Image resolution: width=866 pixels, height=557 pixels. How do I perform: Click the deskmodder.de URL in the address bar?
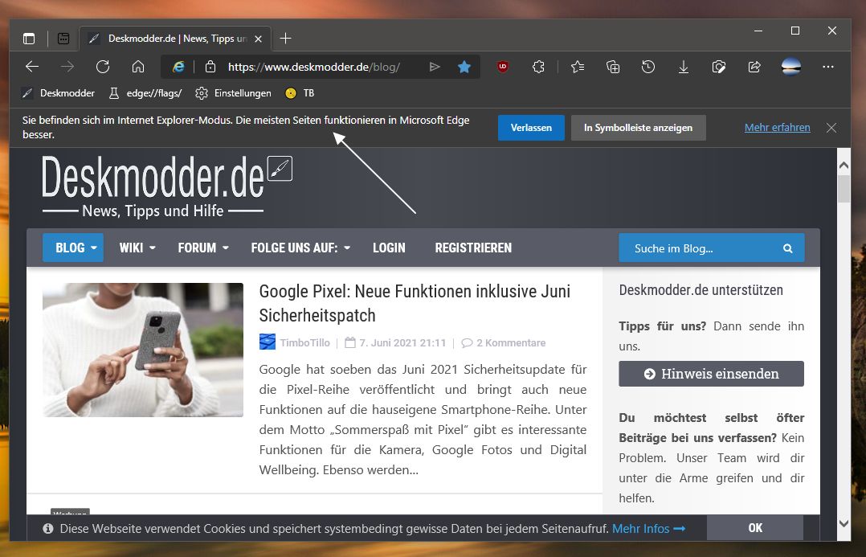313,67
